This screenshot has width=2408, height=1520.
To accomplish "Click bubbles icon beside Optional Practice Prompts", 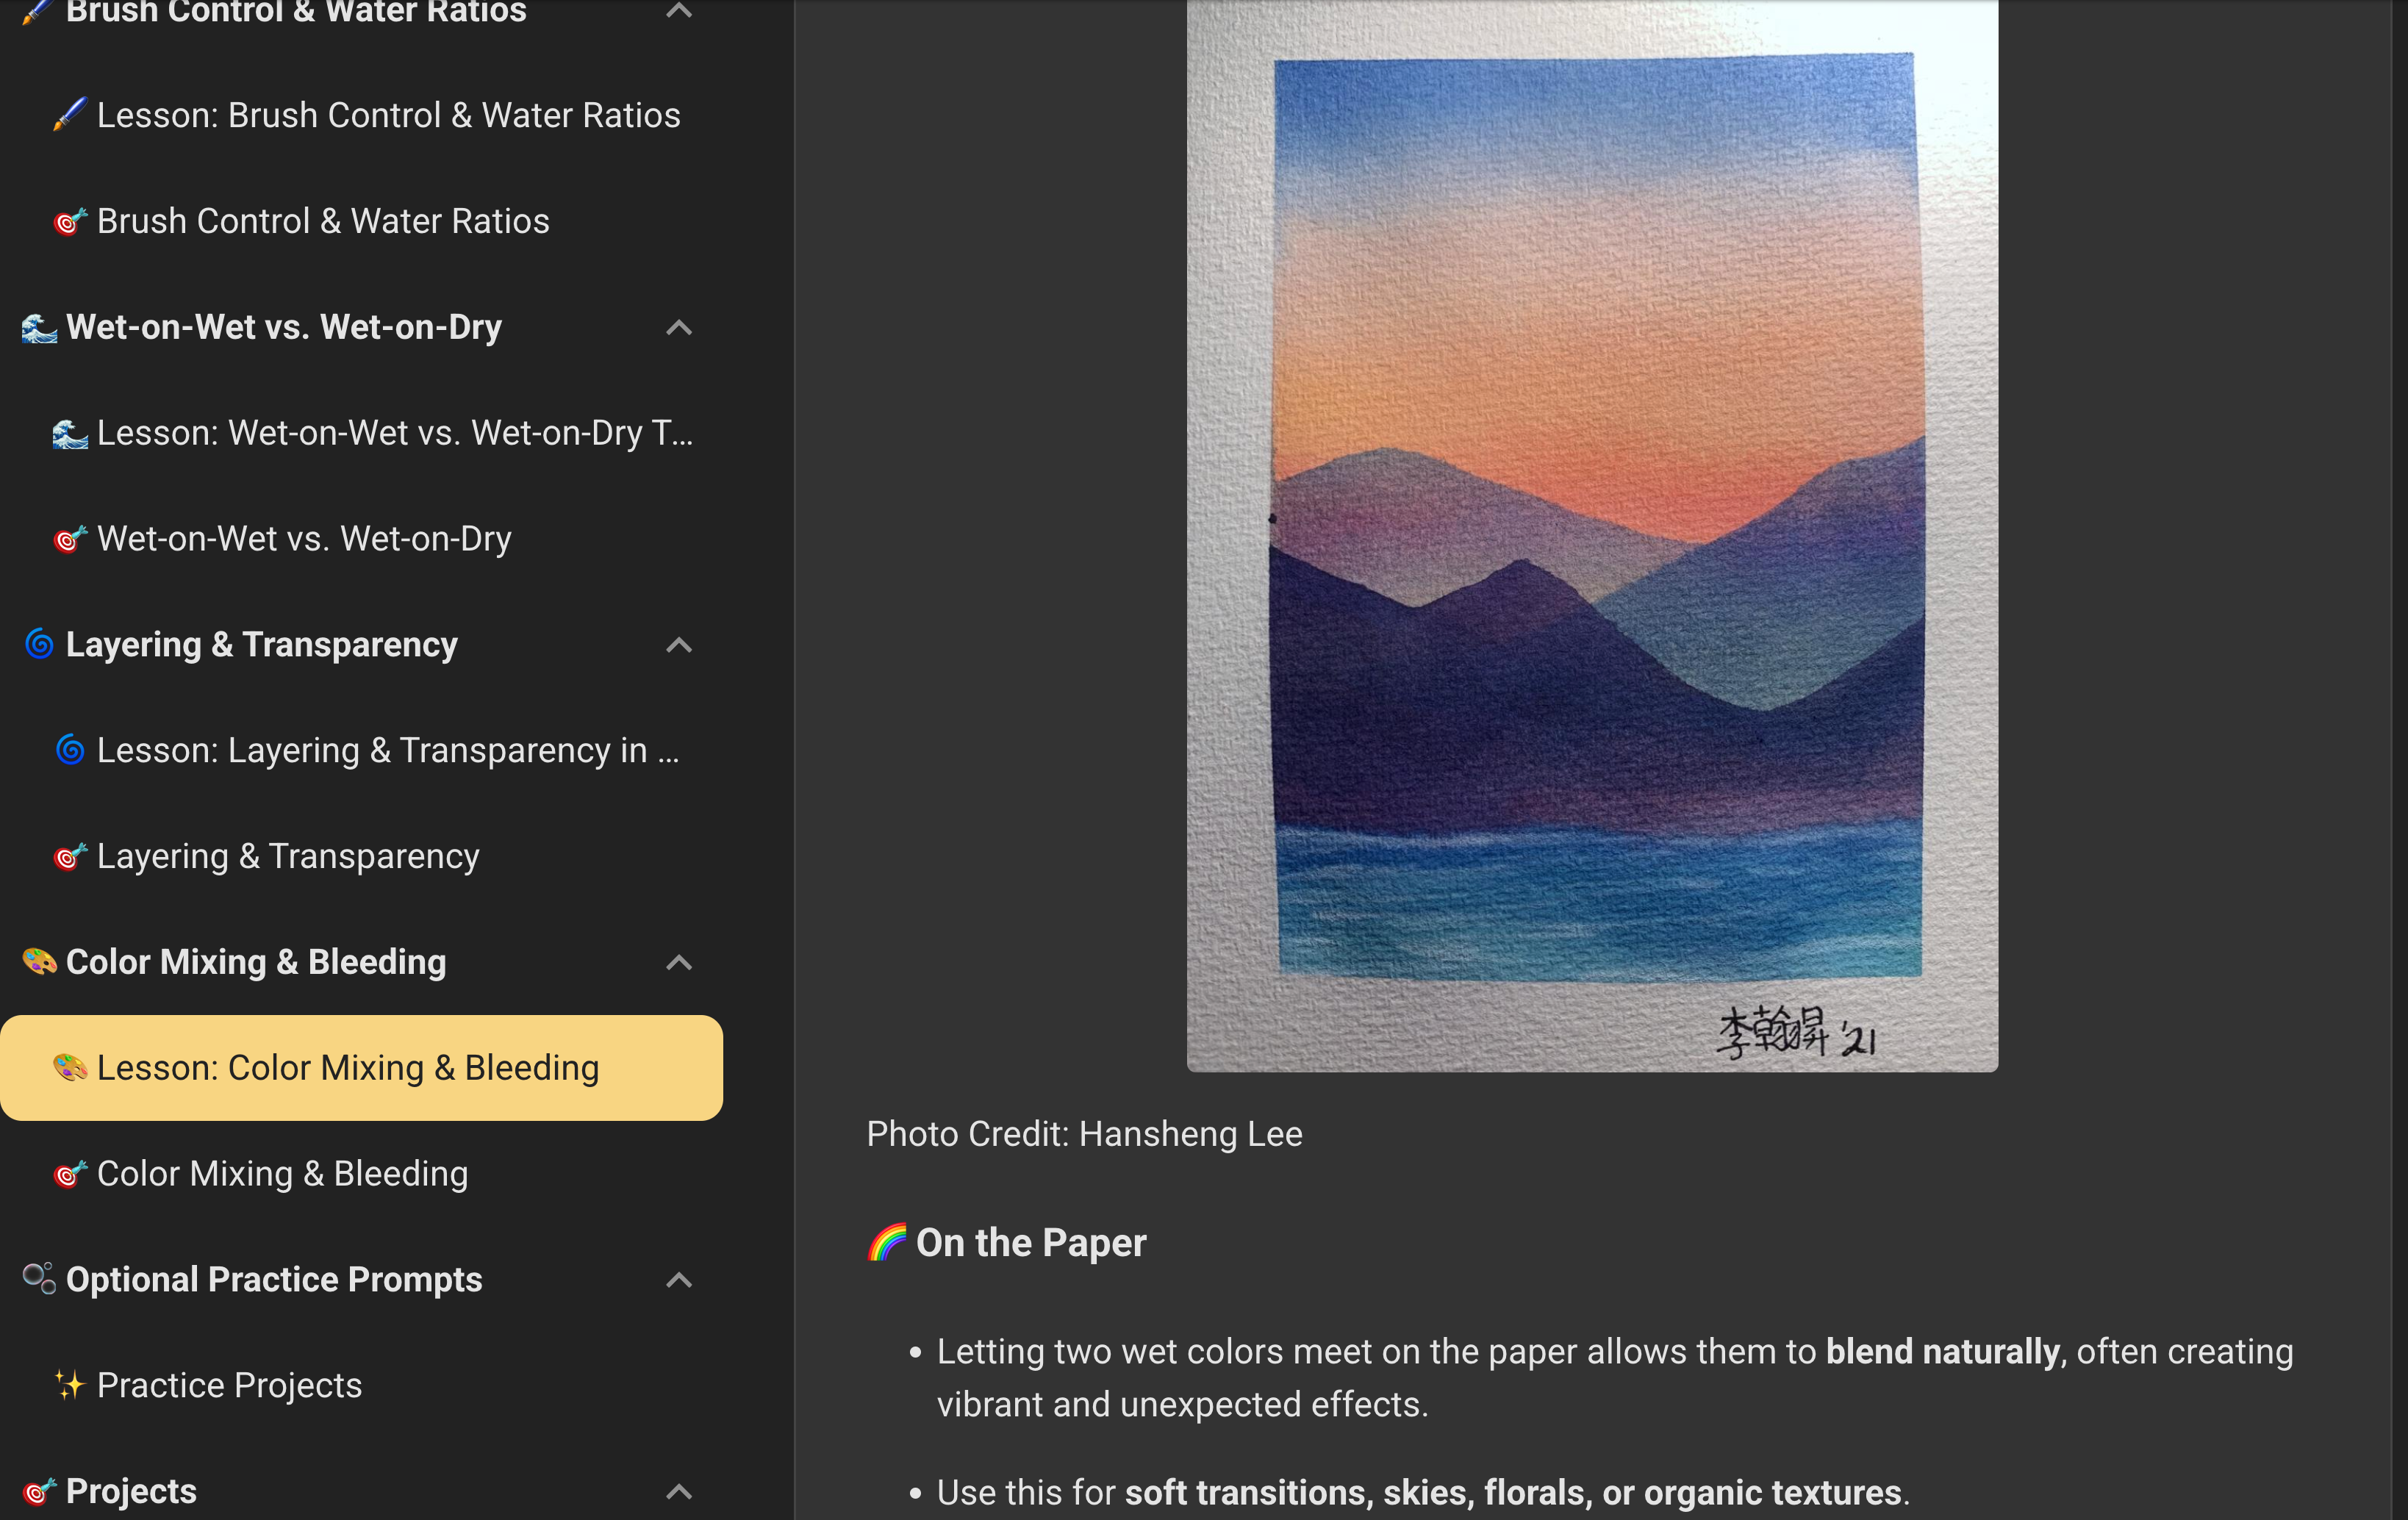I will coord(39,1279).
